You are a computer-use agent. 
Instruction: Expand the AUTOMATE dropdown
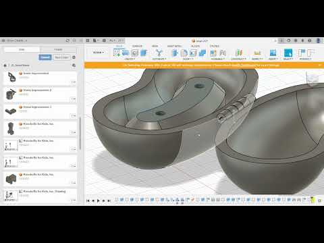coord(159,59)
